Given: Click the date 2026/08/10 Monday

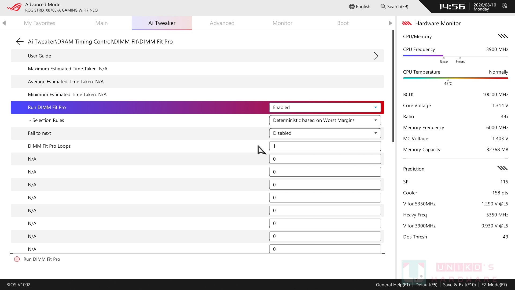Looking at the screenshot, I should pyautogui.click(x=485, y=7).
